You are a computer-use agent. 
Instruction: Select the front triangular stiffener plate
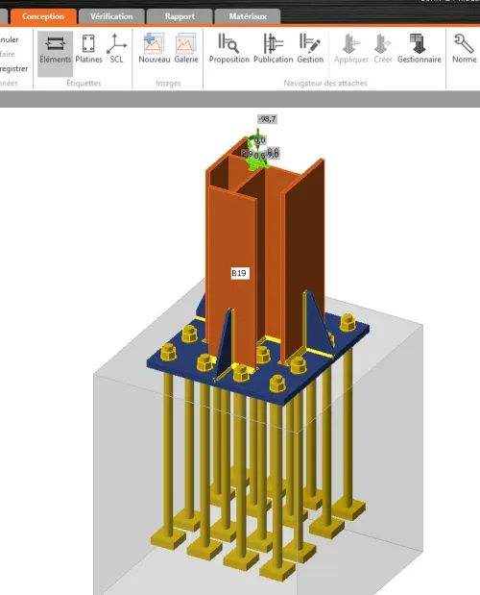pyautogui.click(x=224, y=343)
